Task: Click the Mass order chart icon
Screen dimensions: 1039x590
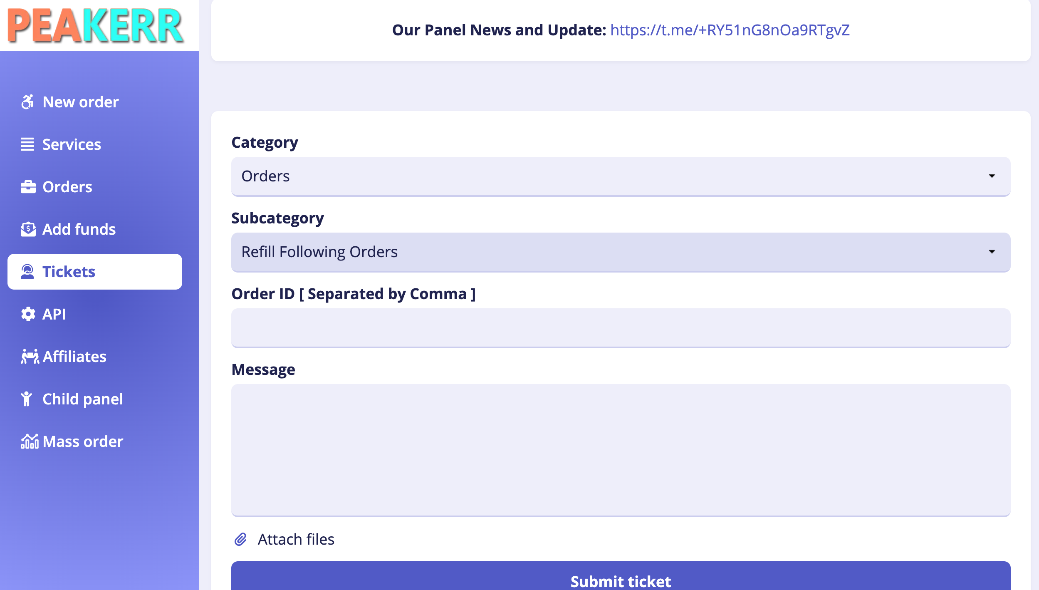Action: click(30, 441)
